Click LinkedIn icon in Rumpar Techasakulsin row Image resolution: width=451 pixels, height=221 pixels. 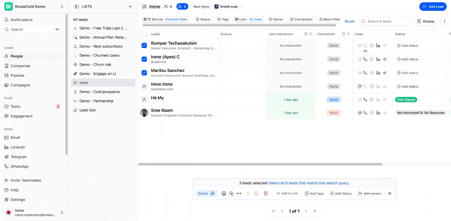click(378, 45)
